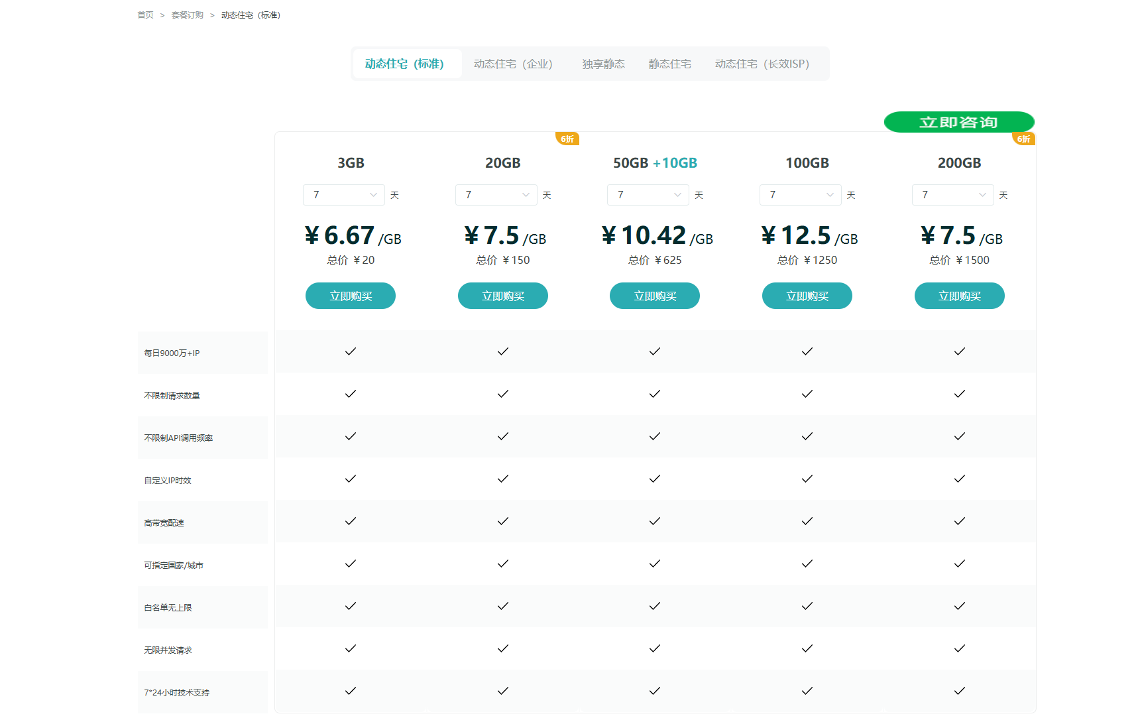Switch to 独享静态 tab
Viewport: 1138px width, 728px height.
(603, 64)
